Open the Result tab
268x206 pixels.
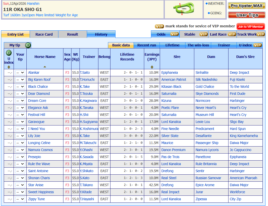point(73,34)
